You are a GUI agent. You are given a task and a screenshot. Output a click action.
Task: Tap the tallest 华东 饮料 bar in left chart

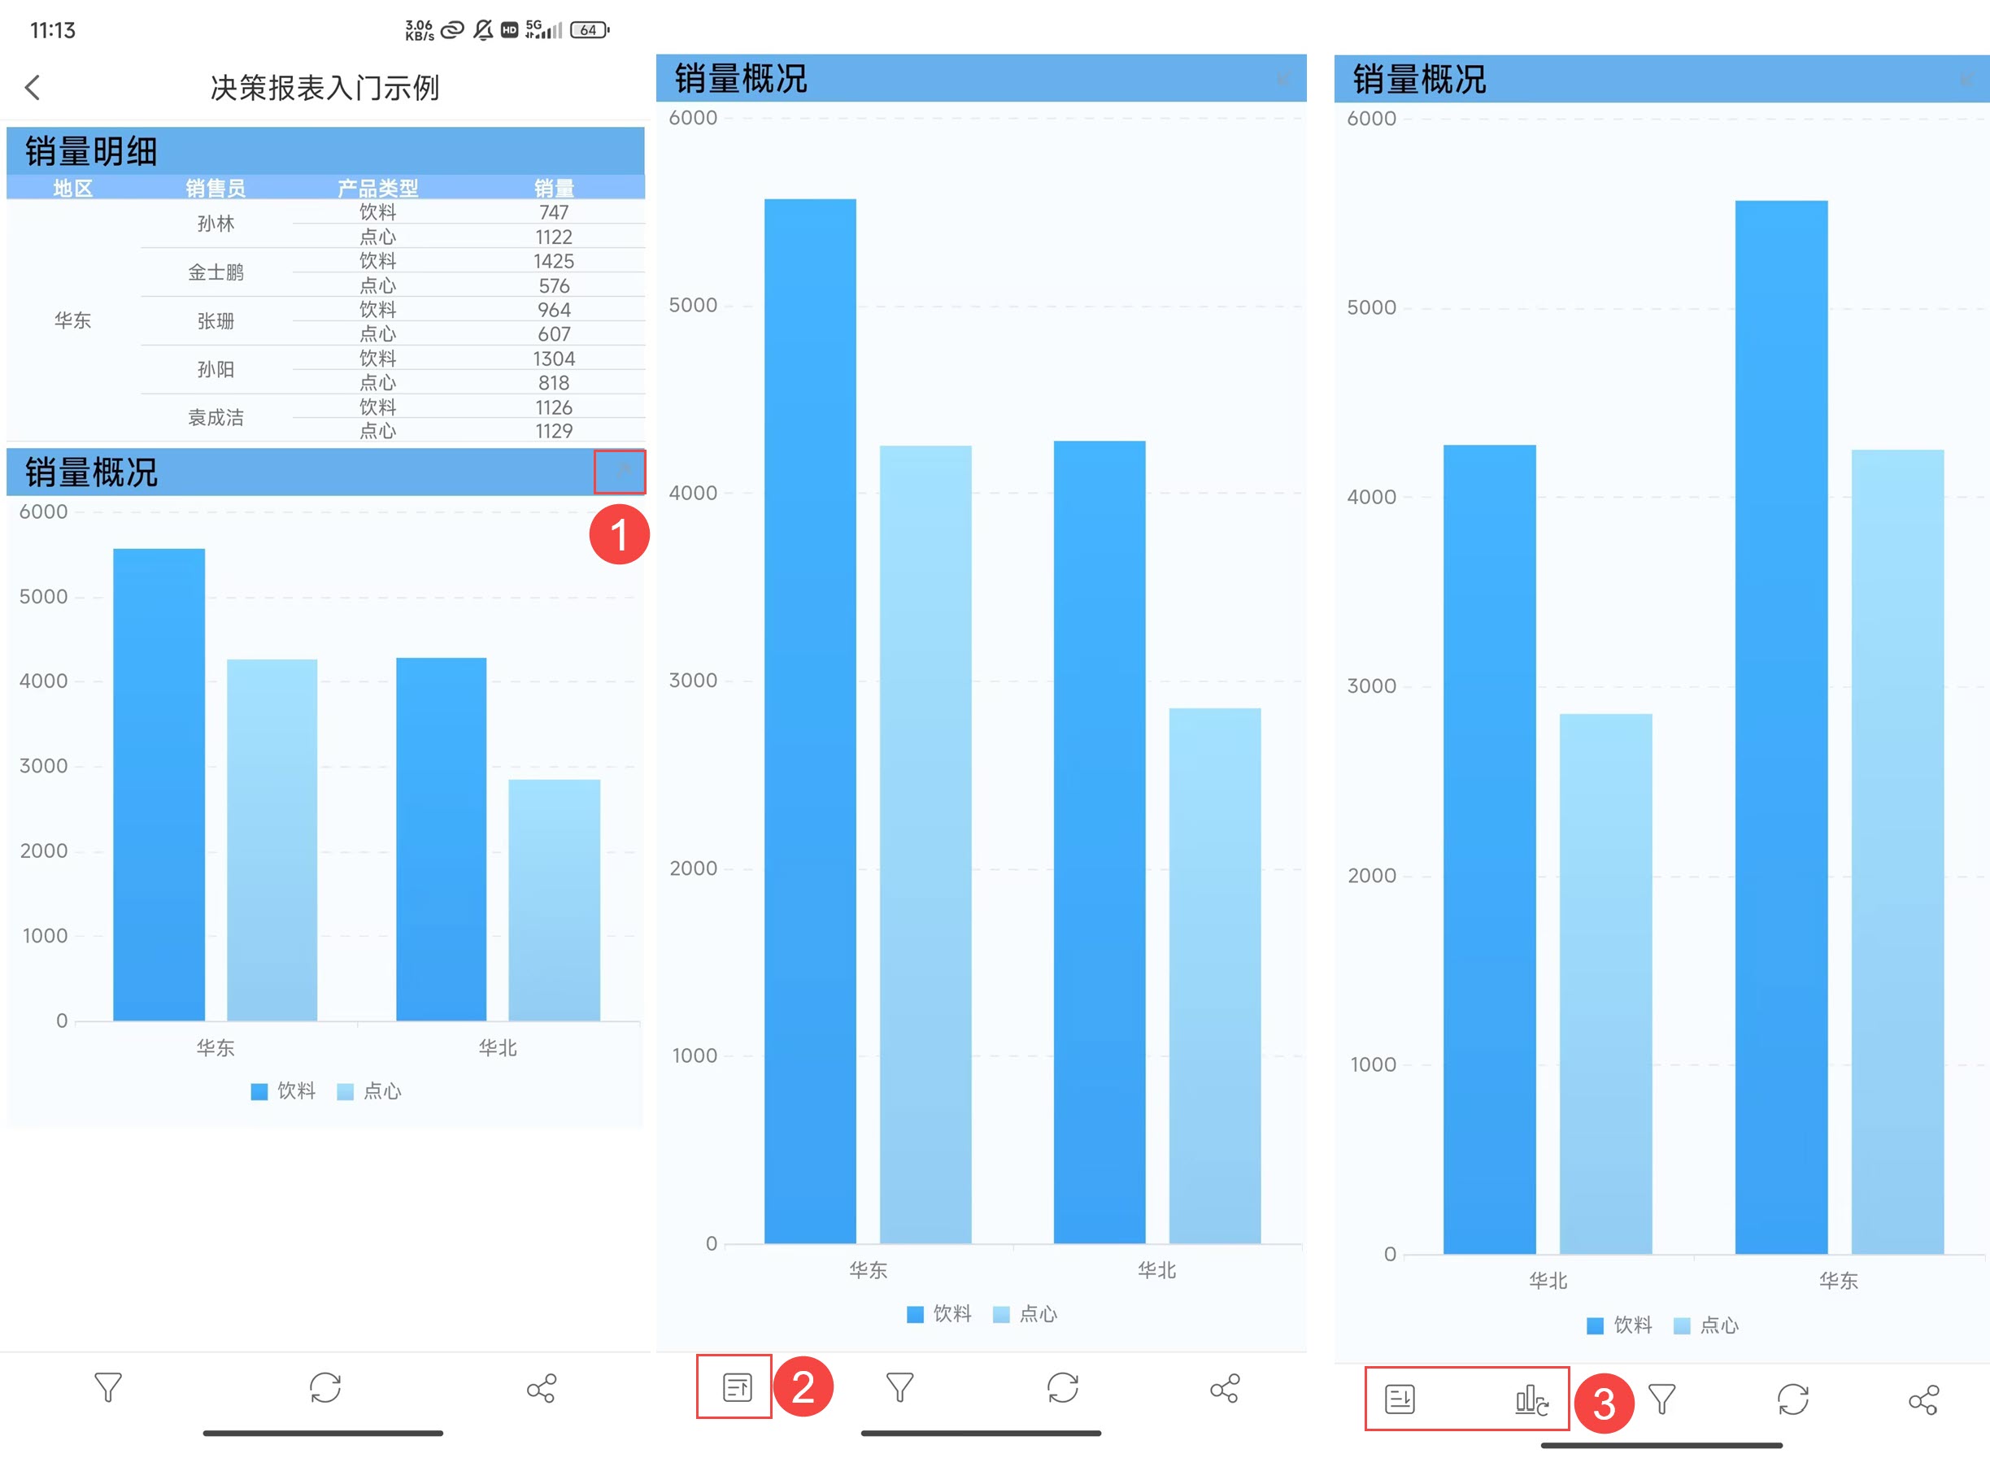click(159, 784)
